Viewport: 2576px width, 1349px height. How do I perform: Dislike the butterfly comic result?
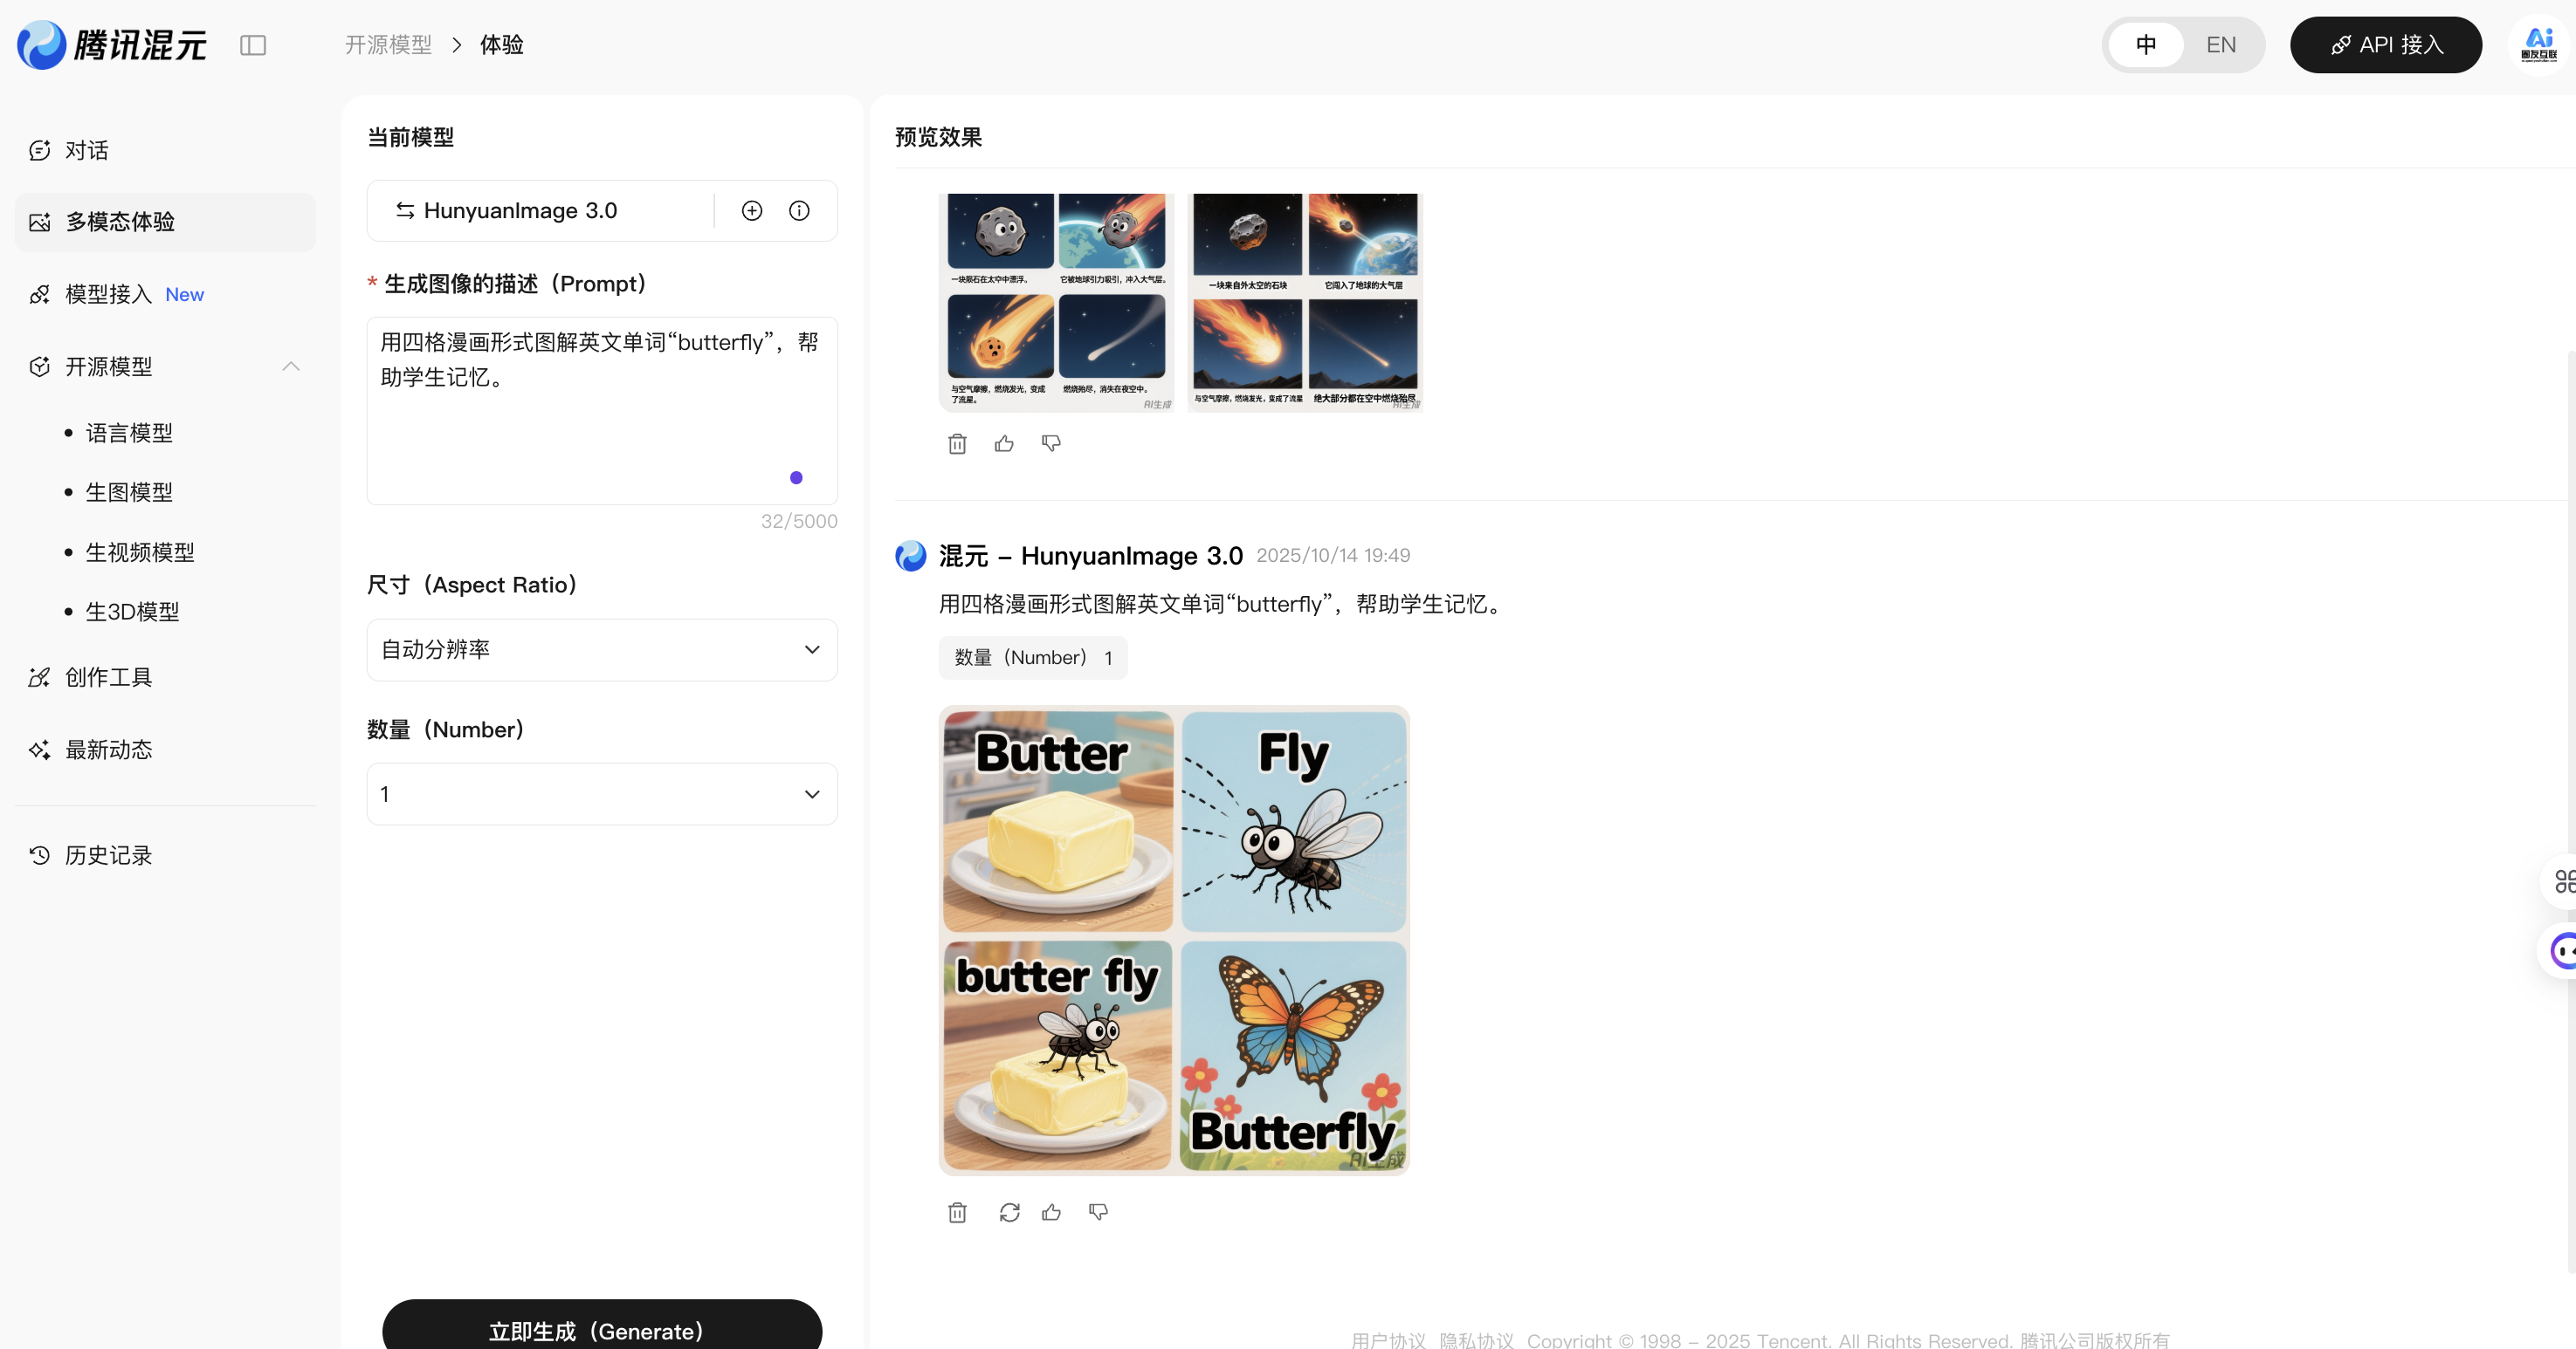(x=1098, y=1212)
